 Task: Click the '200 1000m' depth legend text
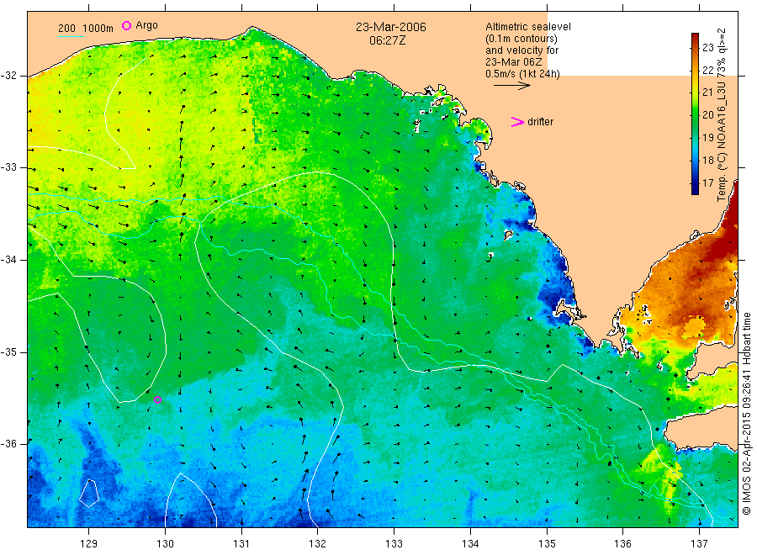click(x=86, y=29)
